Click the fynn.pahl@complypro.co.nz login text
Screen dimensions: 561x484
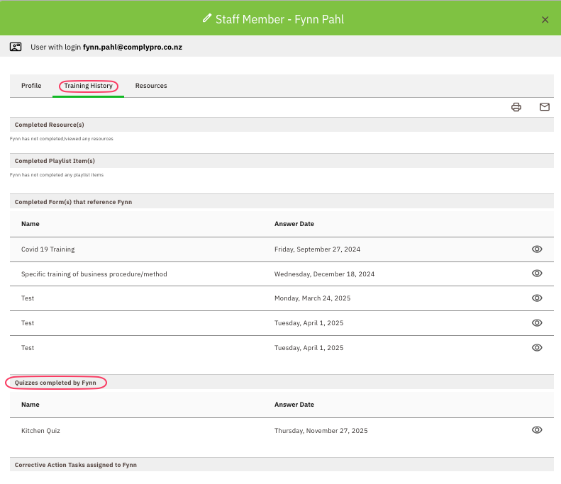[x=133, y=47]
